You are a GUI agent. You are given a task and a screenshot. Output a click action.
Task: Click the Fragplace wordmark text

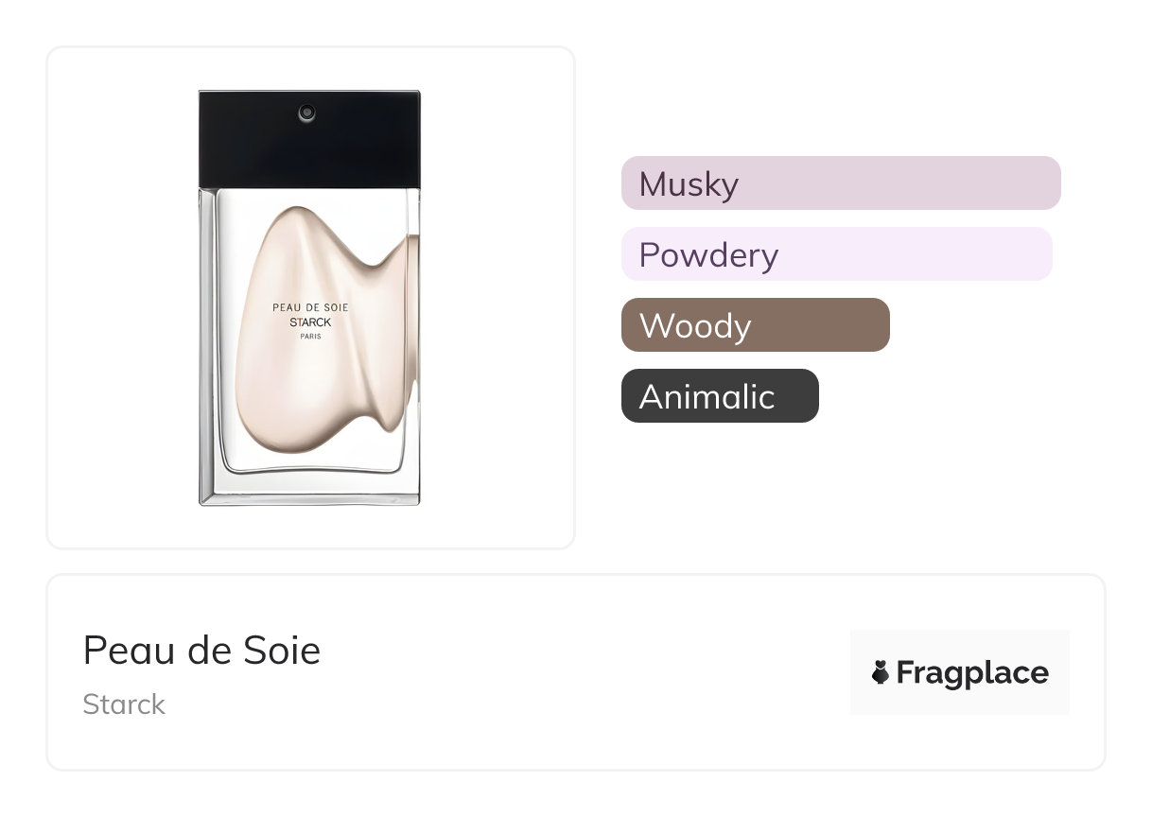pyautogui.click(x=971, y=673)
